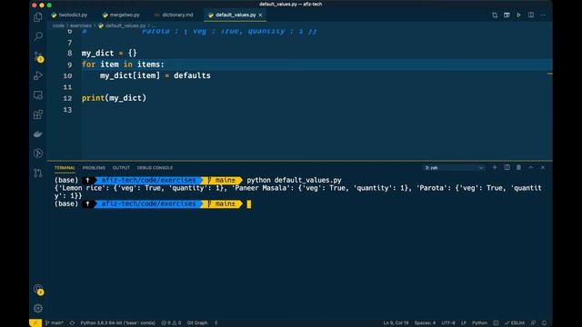Click the 'code' breadcrumb segment
Image resolution: width=582 pixels, height=327 pixels.
click(x=58, y=25)
